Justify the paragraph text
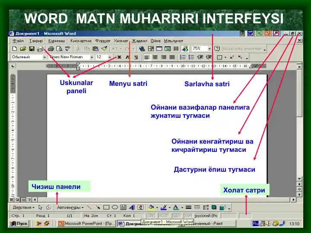 pos(172,57)
